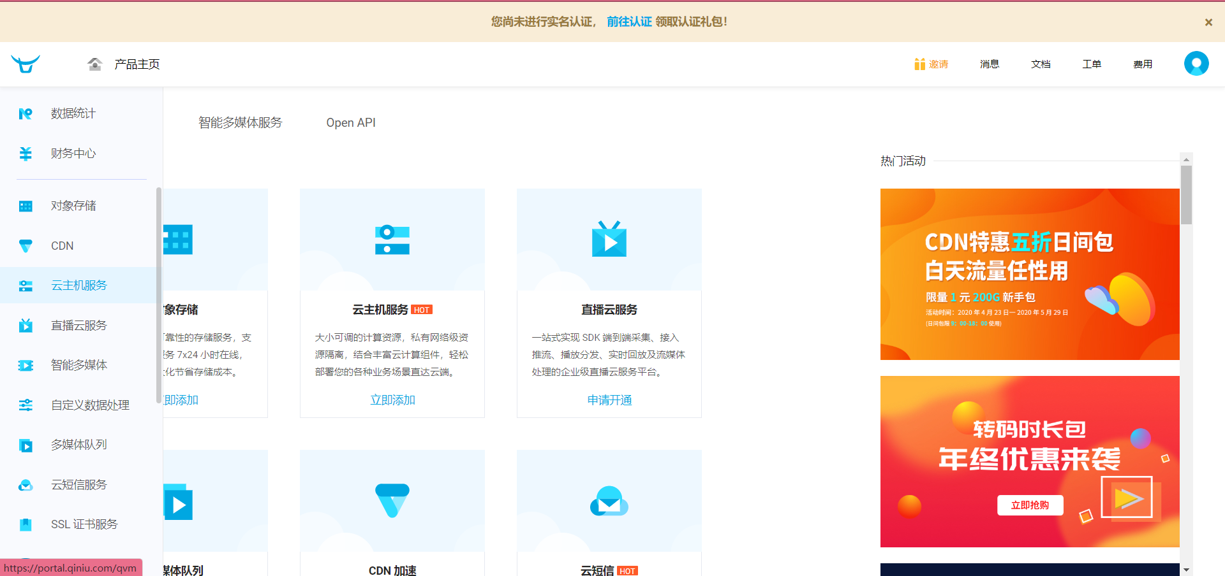The width and height of the screenshot is (1225, 576).
Task: Click 前往认证 link in the banner
Action: tap(628, 22)
